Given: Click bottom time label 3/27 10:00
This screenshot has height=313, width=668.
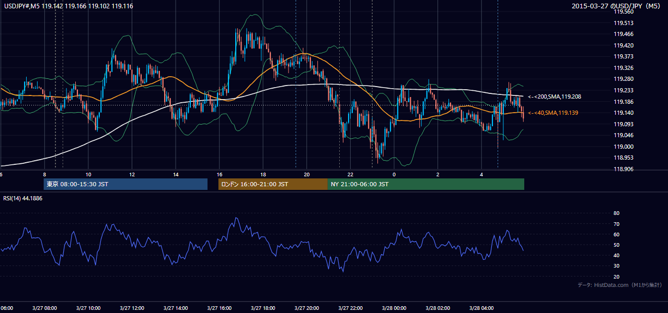Looking at the screenshot, I should point(88,308).
